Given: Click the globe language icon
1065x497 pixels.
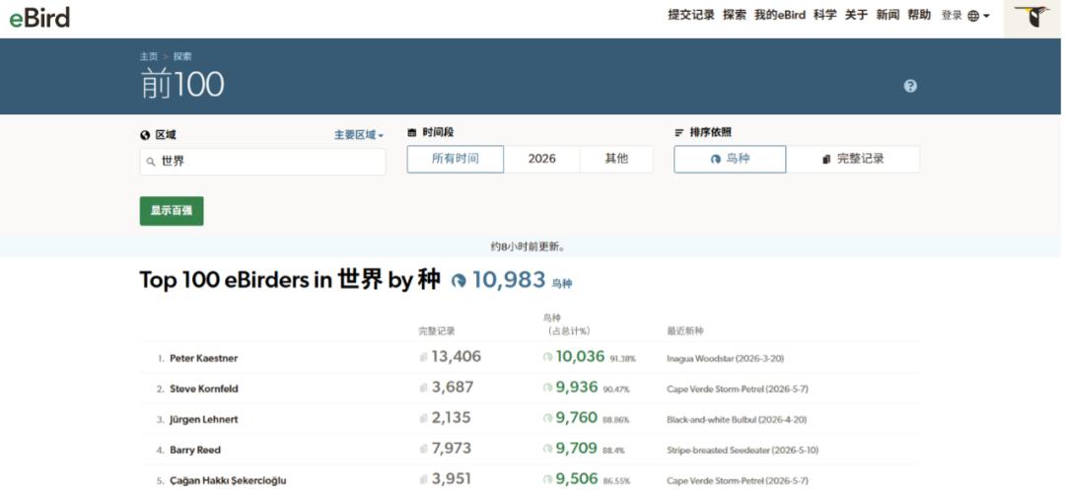Looking at the screenshot, I should 973,16.
